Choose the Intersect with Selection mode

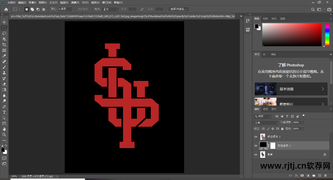[43, 9]
